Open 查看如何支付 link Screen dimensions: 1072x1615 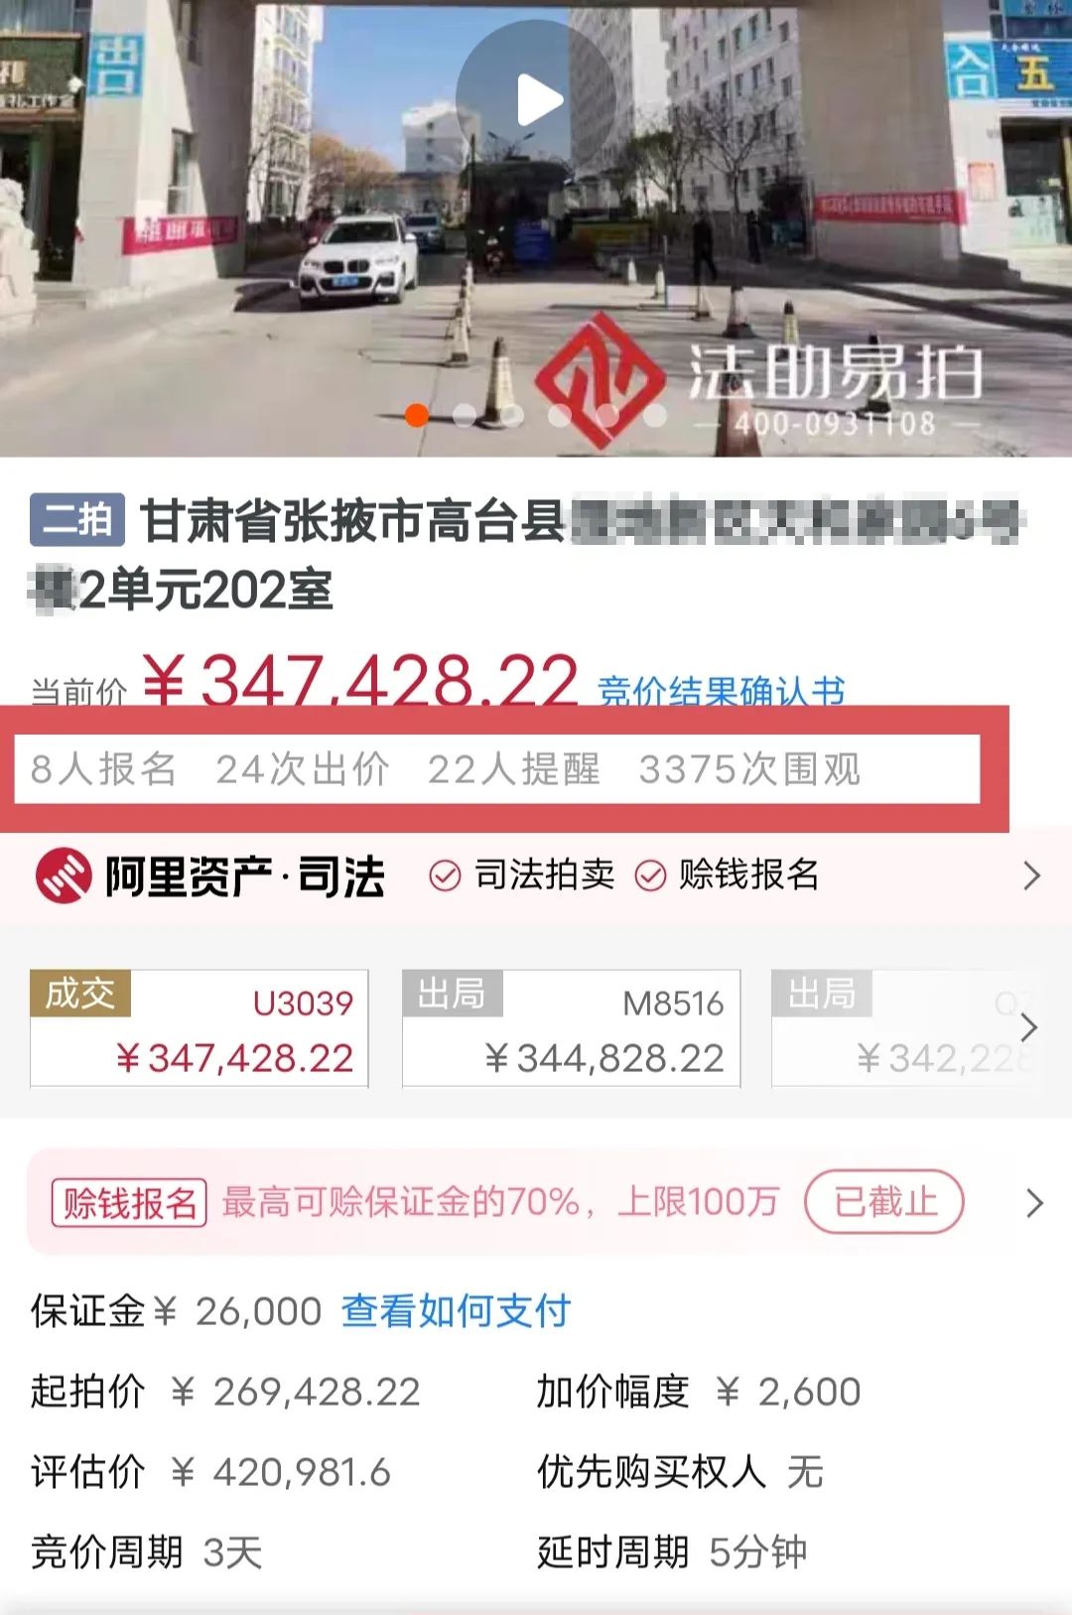pos(457,1311)
